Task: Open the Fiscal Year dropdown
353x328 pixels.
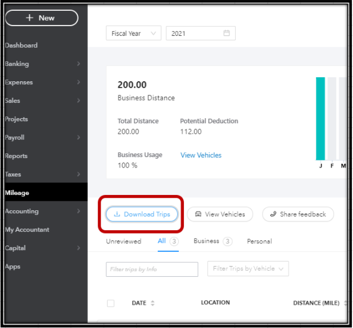Action: coord(133,34)
